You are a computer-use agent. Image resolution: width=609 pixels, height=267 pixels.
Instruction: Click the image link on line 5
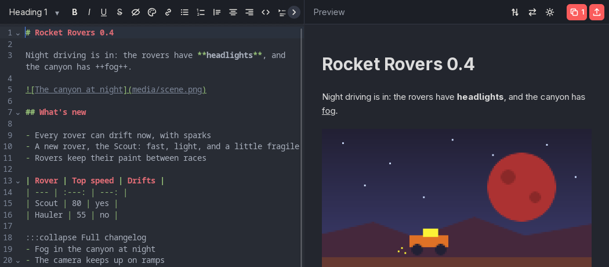116,89
